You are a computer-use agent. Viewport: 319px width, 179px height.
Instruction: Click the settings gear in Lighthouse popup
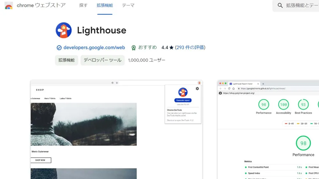197,89
